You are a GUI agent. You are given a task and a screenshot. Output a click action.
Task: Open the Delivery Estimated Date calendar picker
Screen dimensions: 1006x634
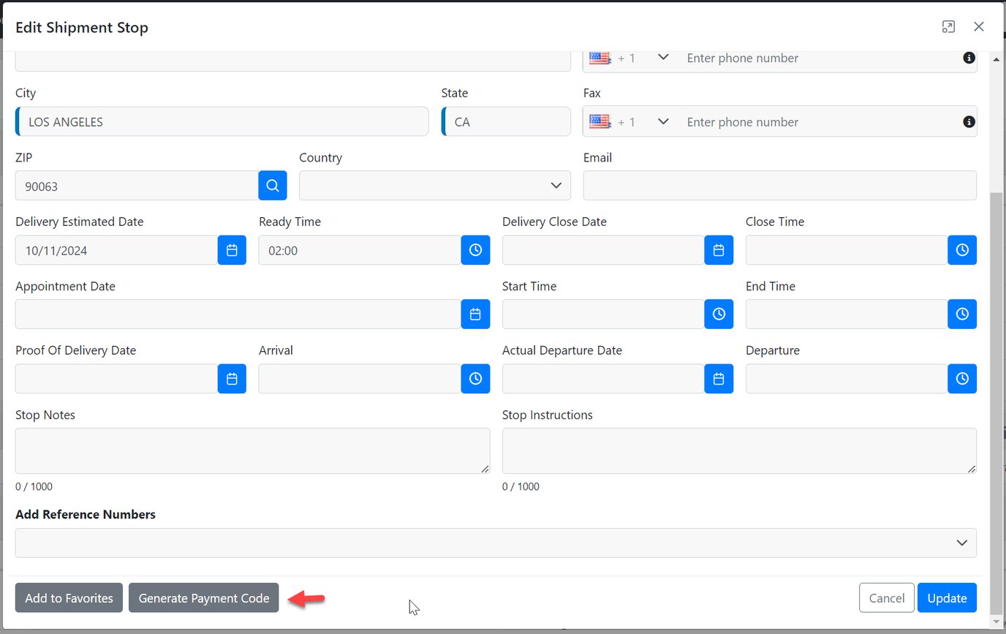coord(232,250)
